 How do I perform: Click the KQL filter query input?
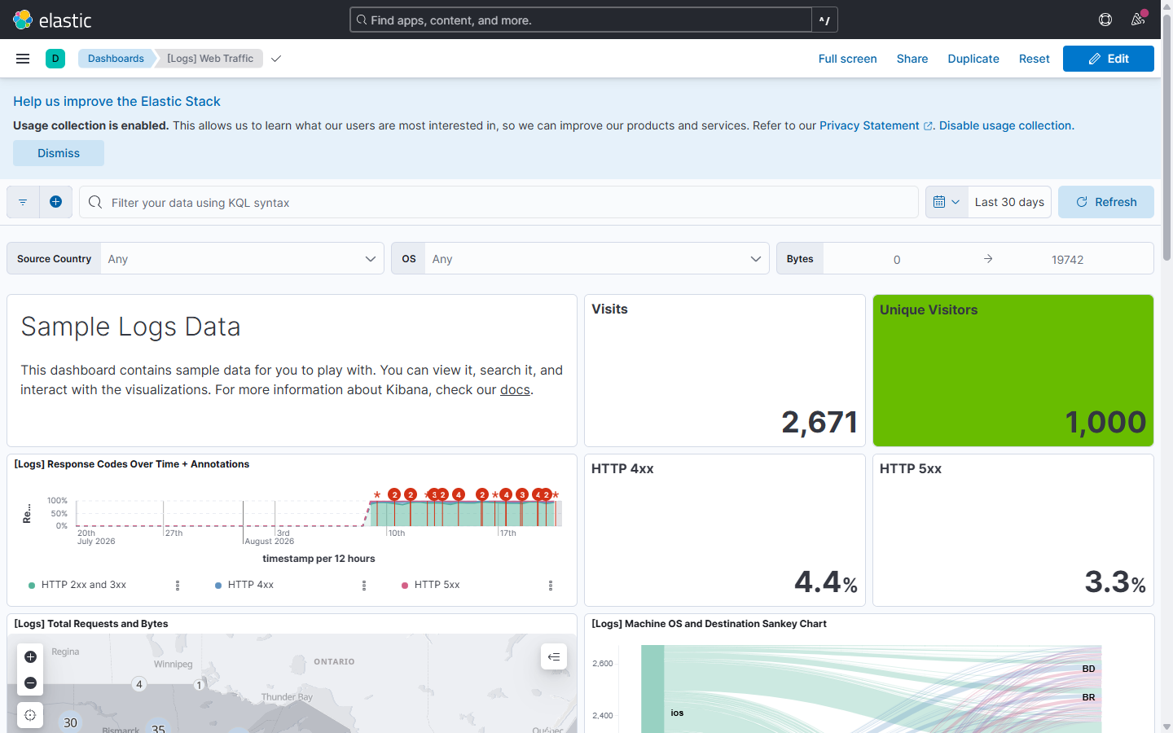point(499,202)
